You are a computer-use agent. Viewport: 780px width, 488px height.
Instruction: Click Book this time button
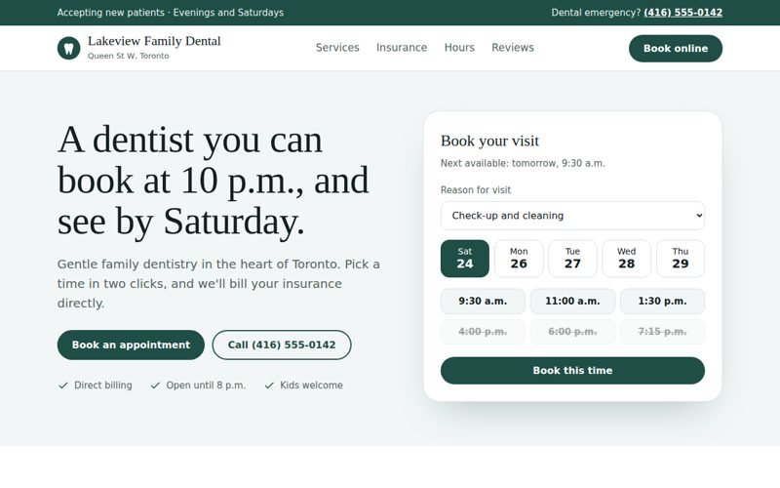point(572,371)
